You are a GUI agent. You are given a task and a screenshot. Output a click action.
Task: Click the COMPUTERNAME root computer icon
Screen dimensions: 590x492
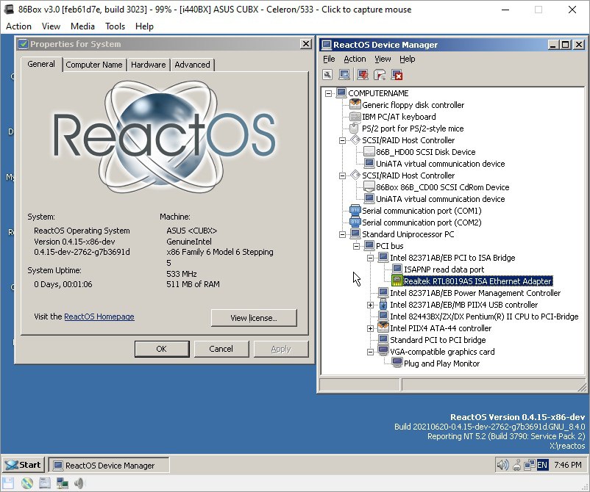pyautogui.click(x=341, y=93)
